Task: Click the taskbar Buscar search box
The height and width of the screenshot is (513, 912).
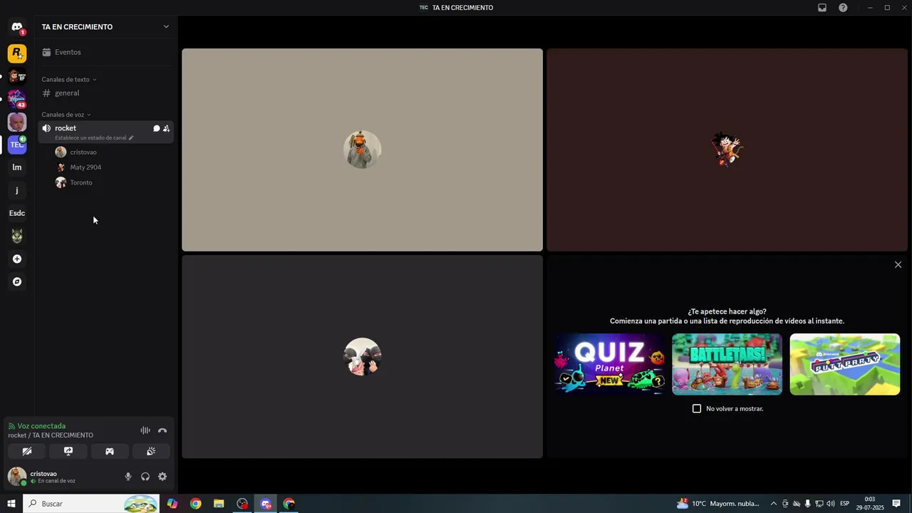Action: [x=91, y=504]
